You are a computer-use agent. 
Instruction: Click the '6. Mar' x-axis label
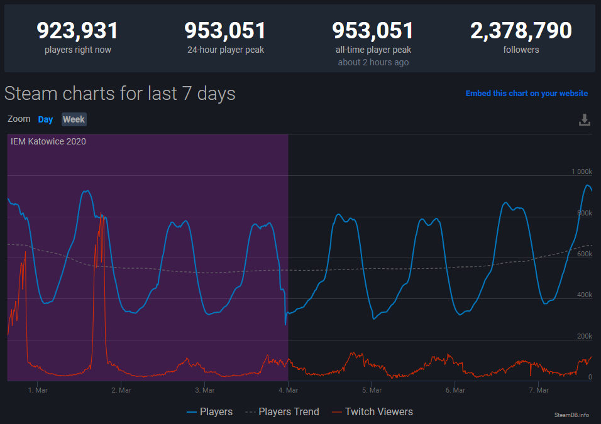[455, 390]
